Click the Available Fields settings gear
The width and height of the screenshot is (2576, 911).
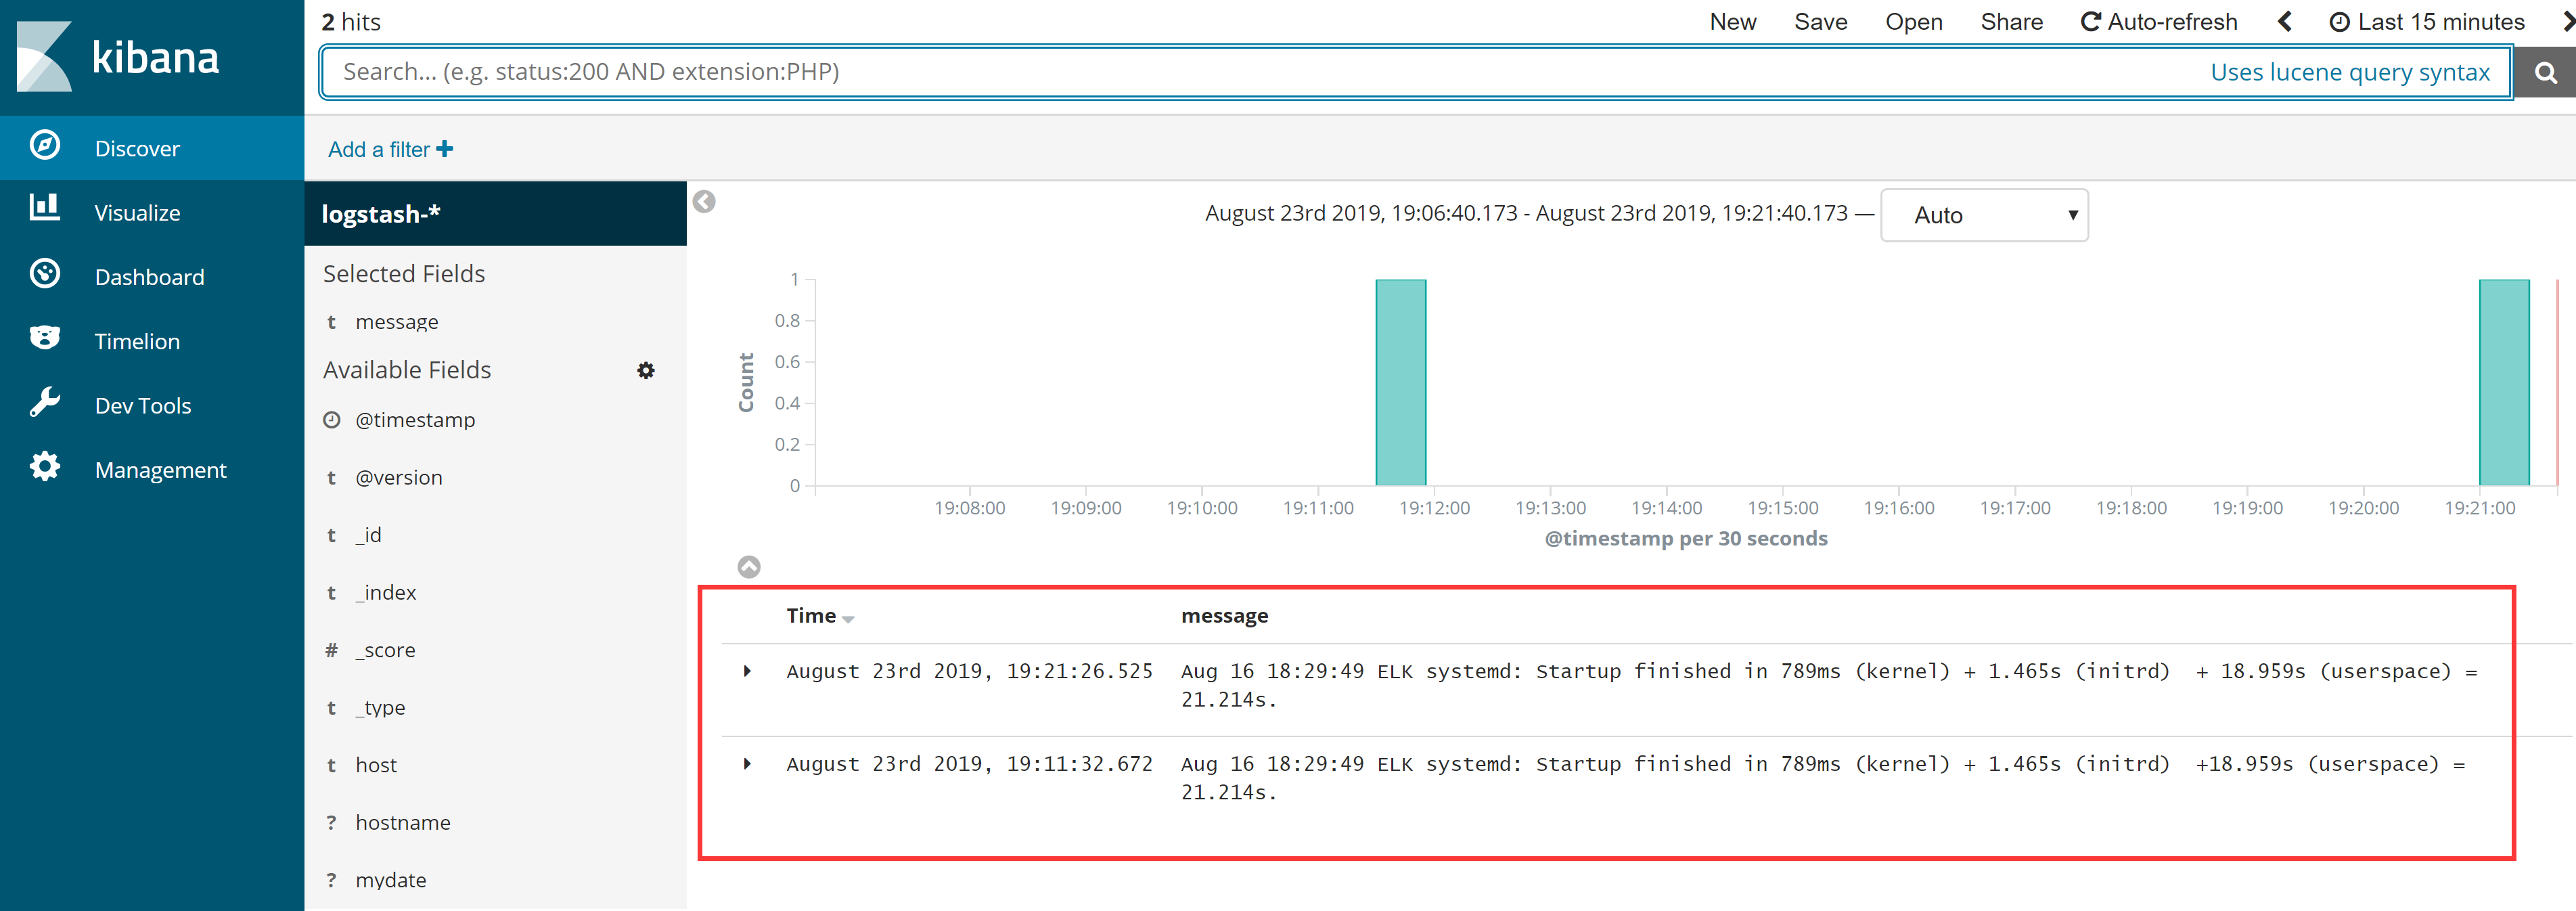[x=646, y=371]
